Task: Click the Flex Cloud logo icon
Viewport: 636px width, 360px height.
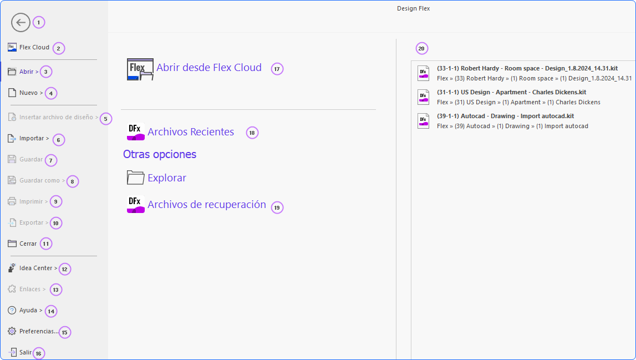Action: pyautogui.click(x=12, y=47)
